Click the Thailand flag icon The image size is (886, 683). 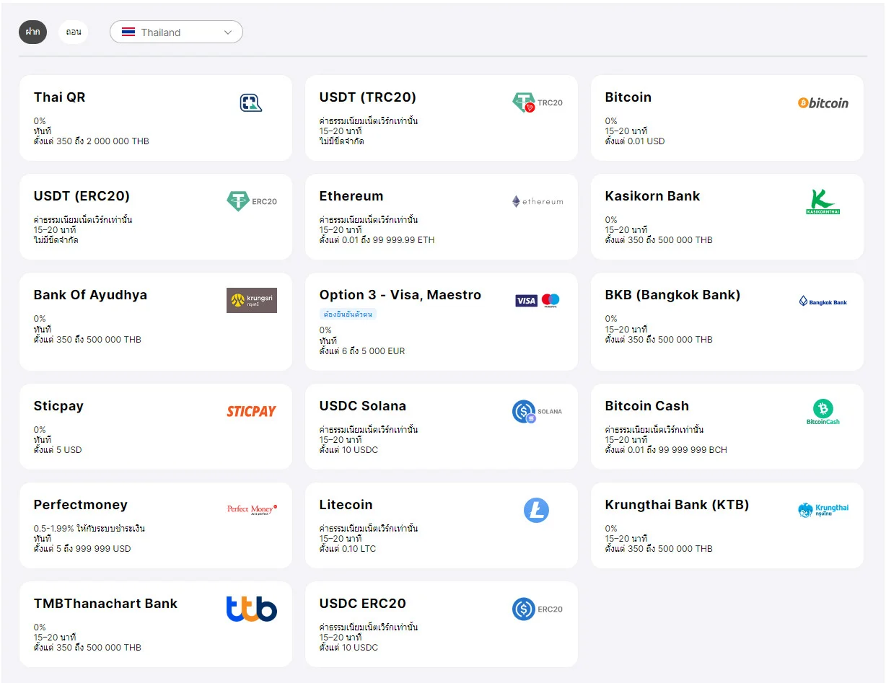(x=128, y=32)
